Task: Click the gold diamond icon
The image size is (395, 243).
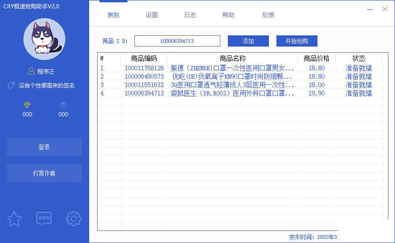Action: click(27, 105)
